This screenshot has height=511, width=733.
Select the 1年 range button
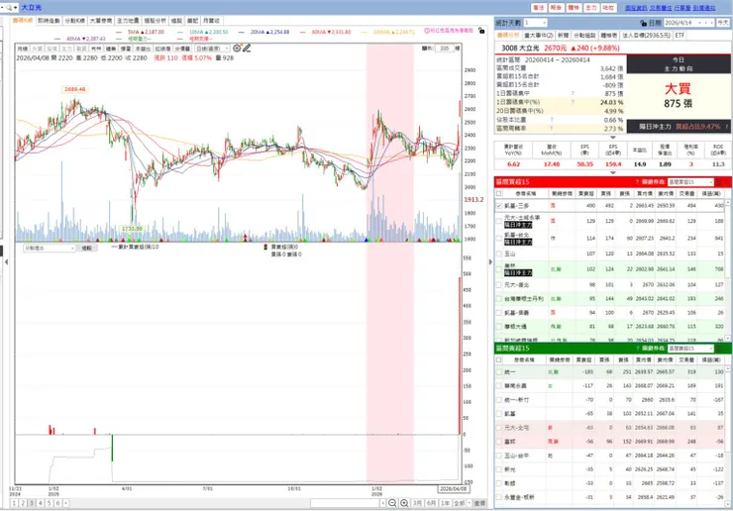446,503
